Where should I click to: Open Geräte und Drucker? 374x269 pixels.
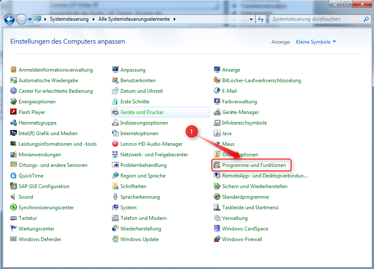point(137,112)
